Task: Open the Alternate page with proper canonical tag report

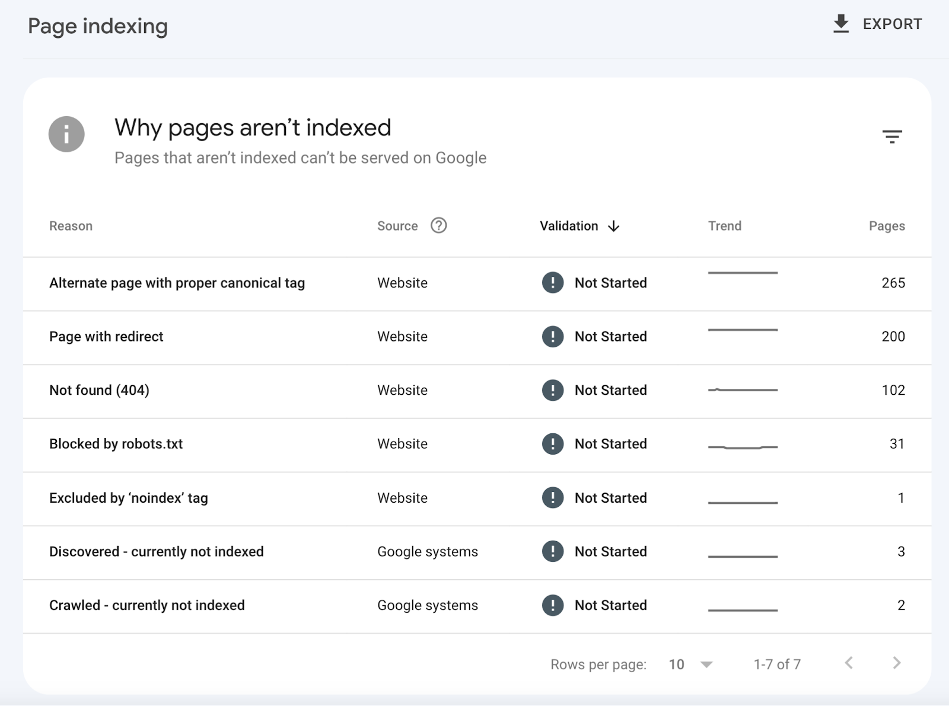Action: point(177,283)
